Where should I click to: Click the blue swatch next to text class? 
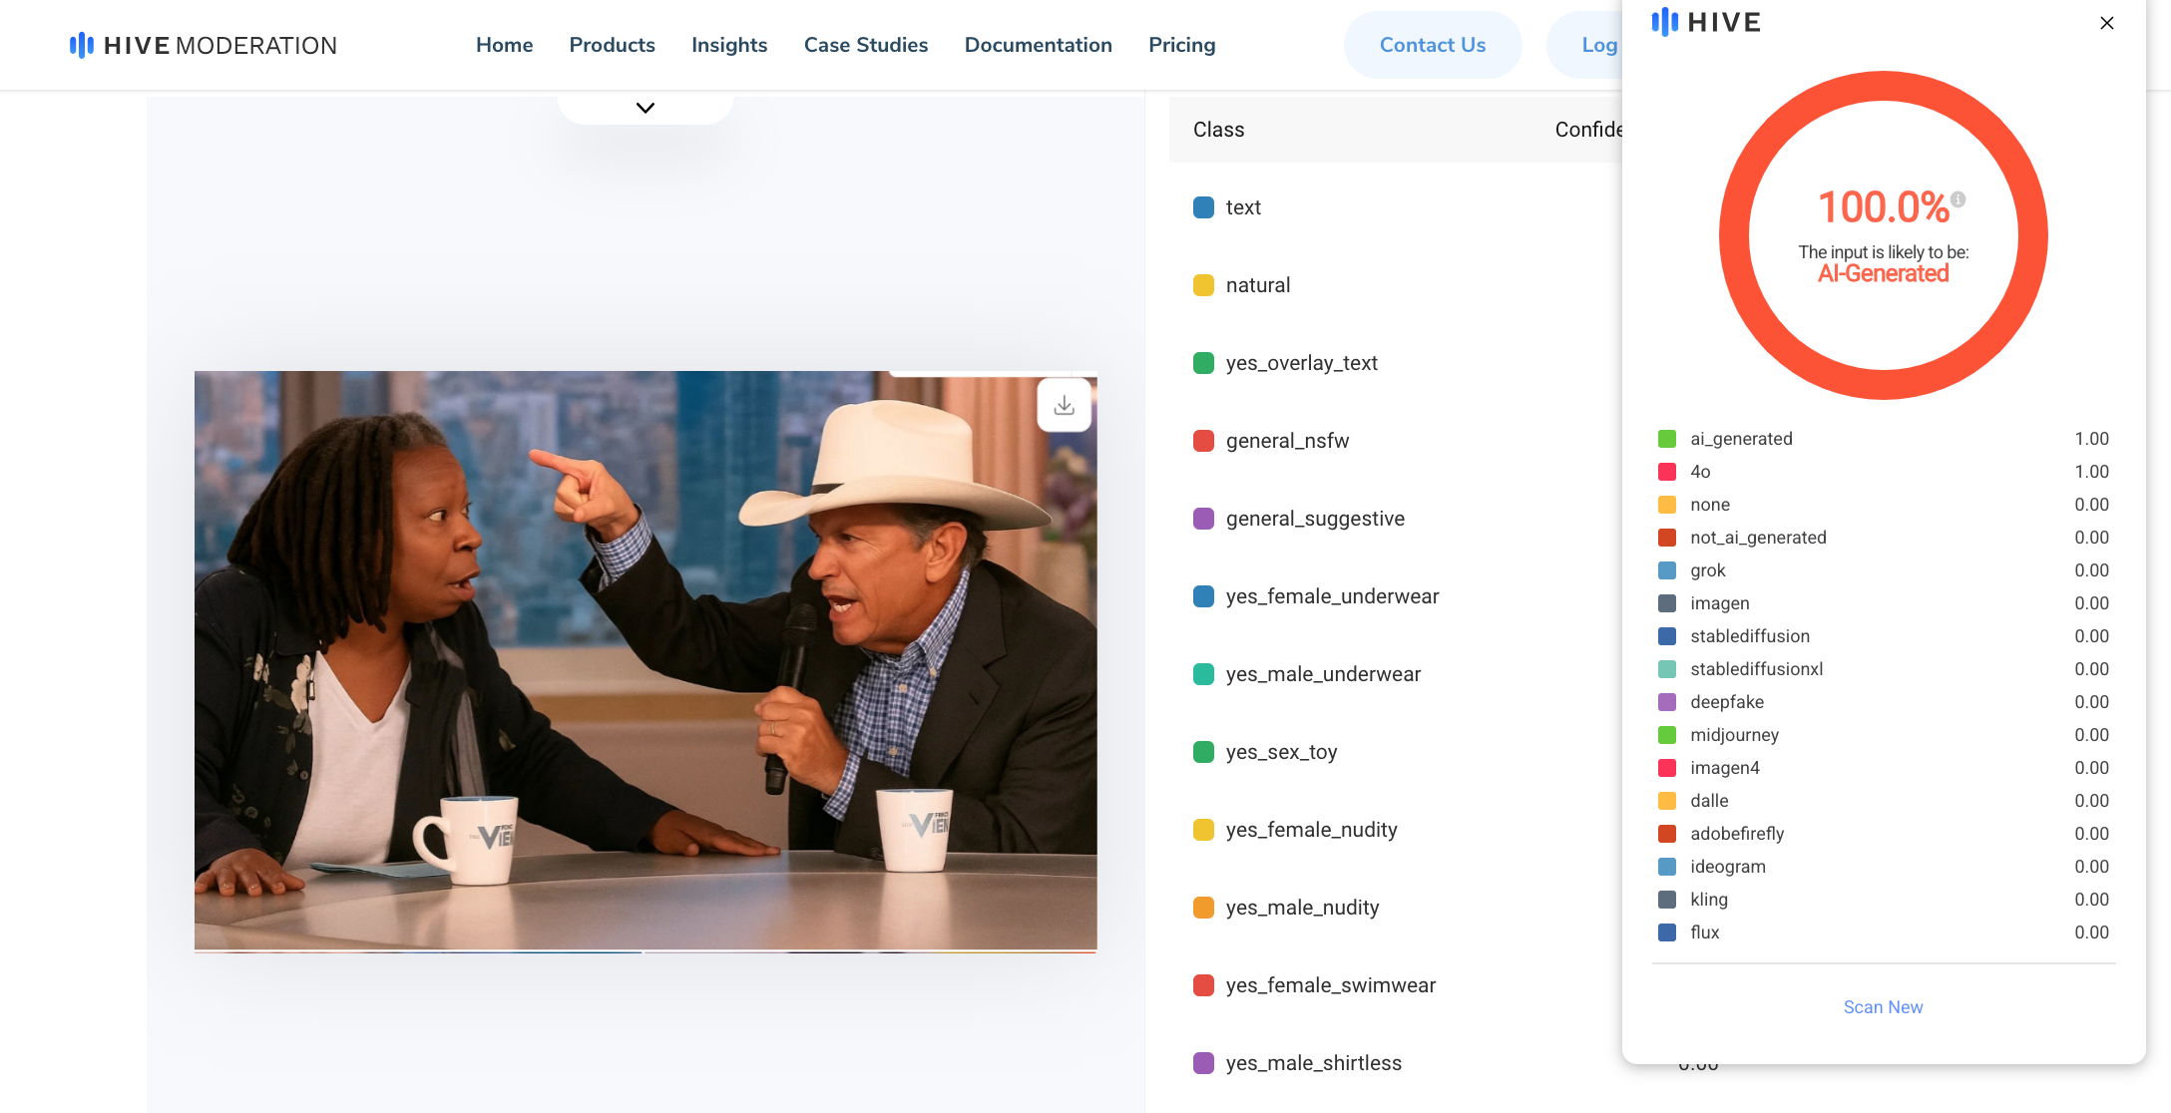tap(1204, 207)
